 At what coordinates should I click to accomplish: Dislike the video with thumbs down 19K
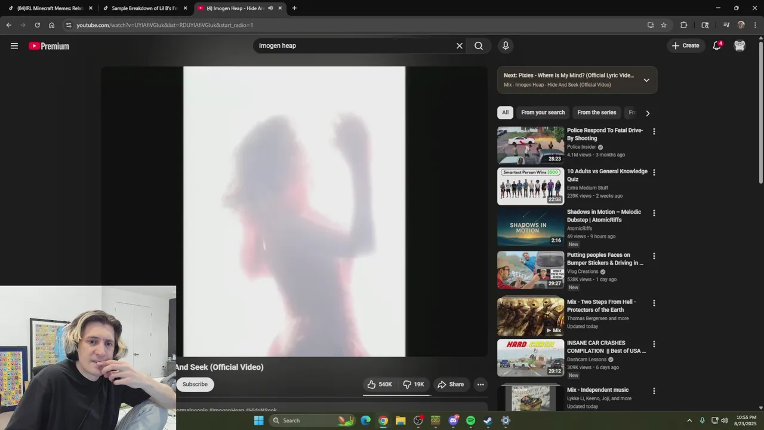[414, 385]
